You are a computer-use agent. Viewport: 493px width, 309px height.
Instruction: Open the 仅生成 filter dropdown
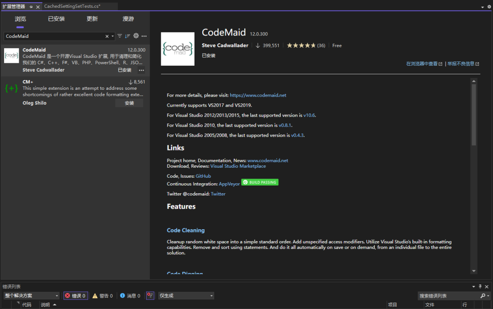tap(186, 295)
